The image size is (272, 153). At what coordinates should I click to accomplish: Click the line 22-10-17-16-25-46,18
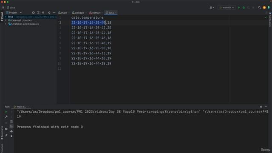[91, 38]
